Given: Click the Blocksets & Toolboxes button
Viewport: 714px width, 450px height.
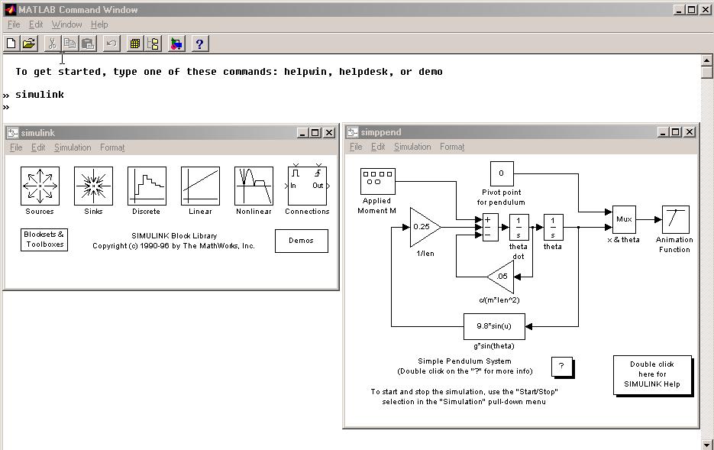Looking at the screenshot, I should coord(44,240).
